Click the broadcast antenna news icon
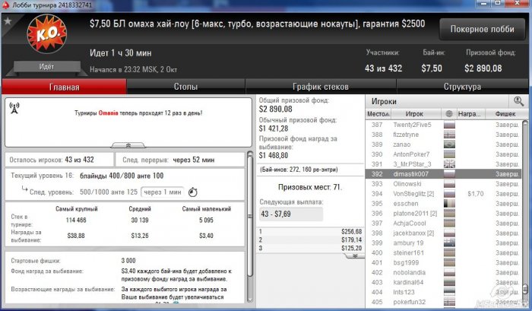The image size is (532, 311). click(x=14, y=108)
